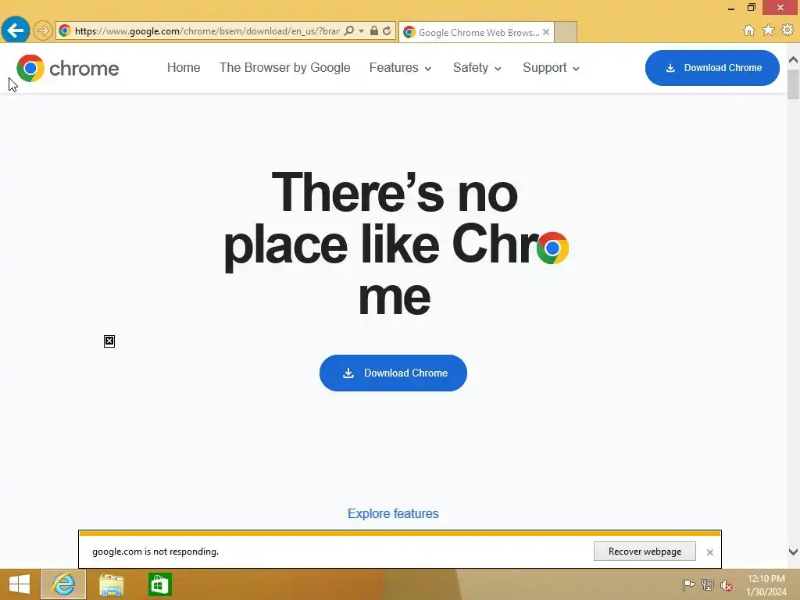Click the Chrome logo in page header
Image resolution: width=800 pixels, height=600 pixels.
(x=67, y=68)
